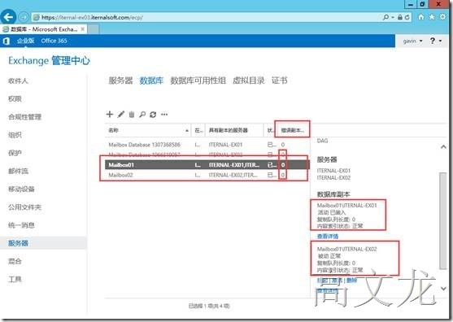Click the 错误副本 column header
Screen dimensions: 453x322
pyautogui.click(x=292, y=131)
